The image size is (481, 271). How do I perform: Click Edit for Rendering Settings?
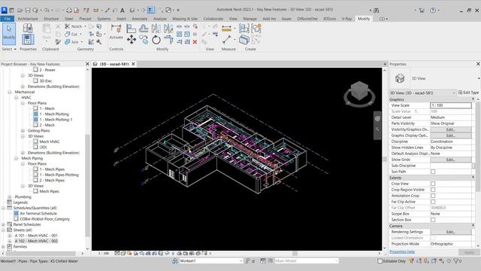click(x=451, y=232)
